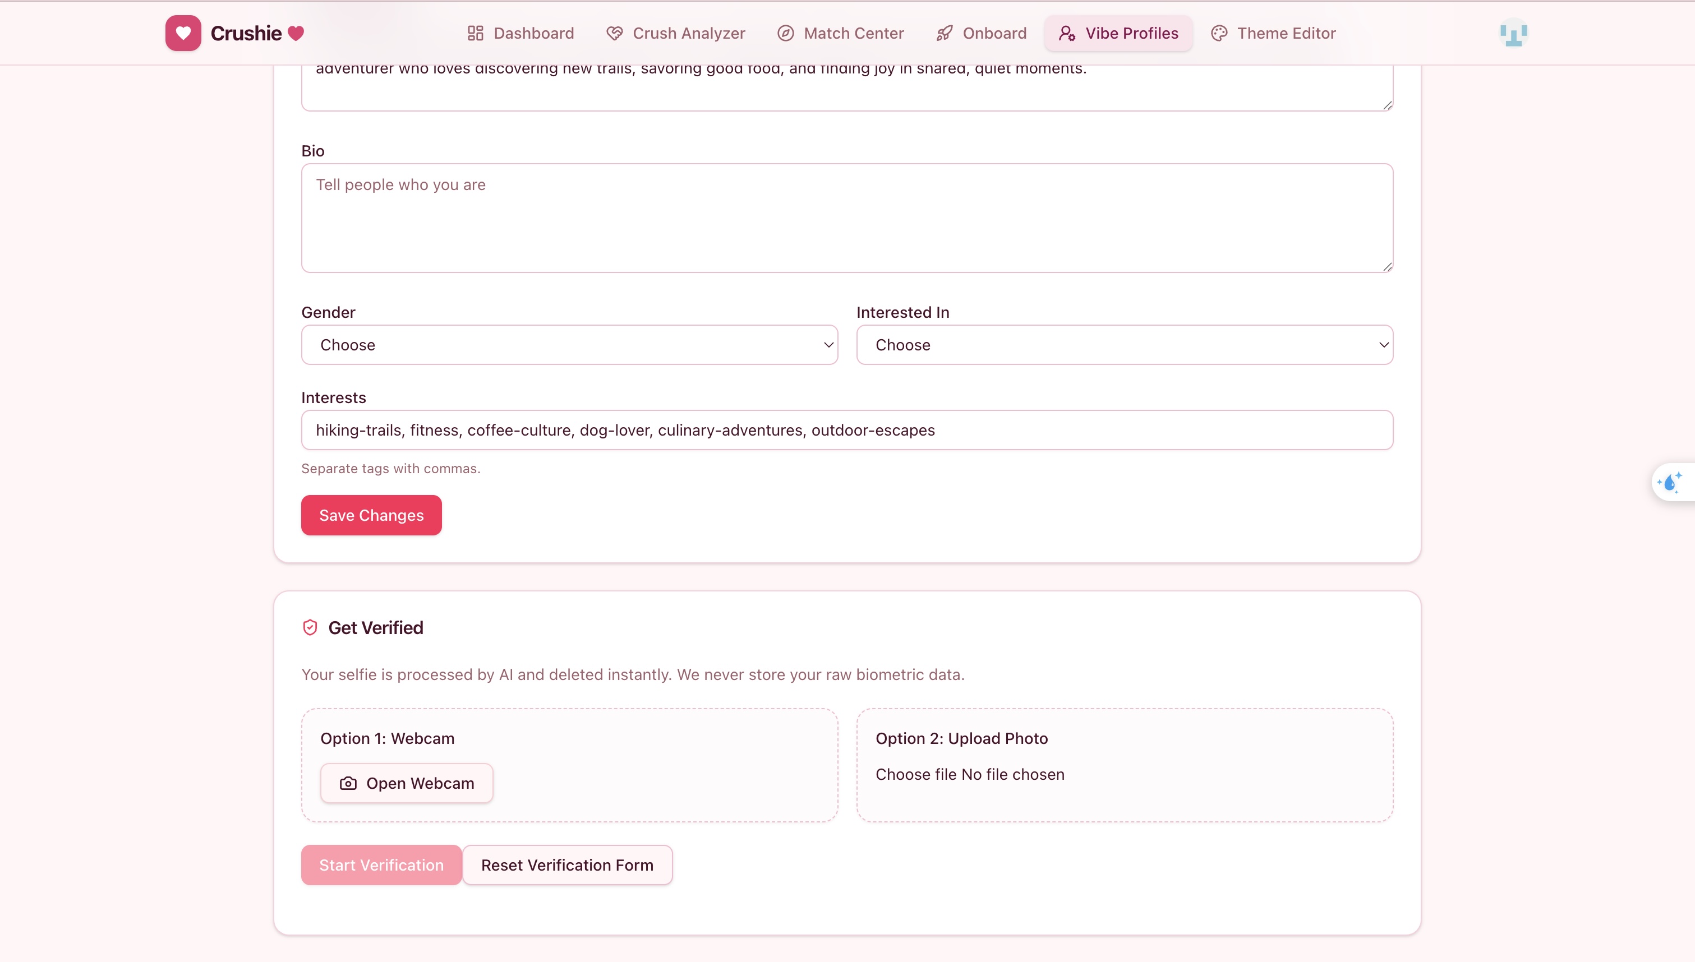Click Choose file to upload photo

pos(916,774)
